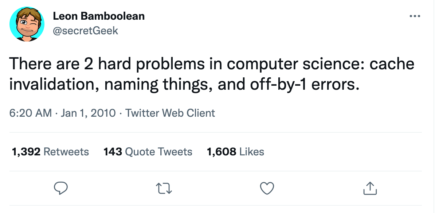Image resolution: width=443 pixels, height=213 pixels.
Task: Open the Twitter Web Client source link
Action: click(x=170, y=113)
